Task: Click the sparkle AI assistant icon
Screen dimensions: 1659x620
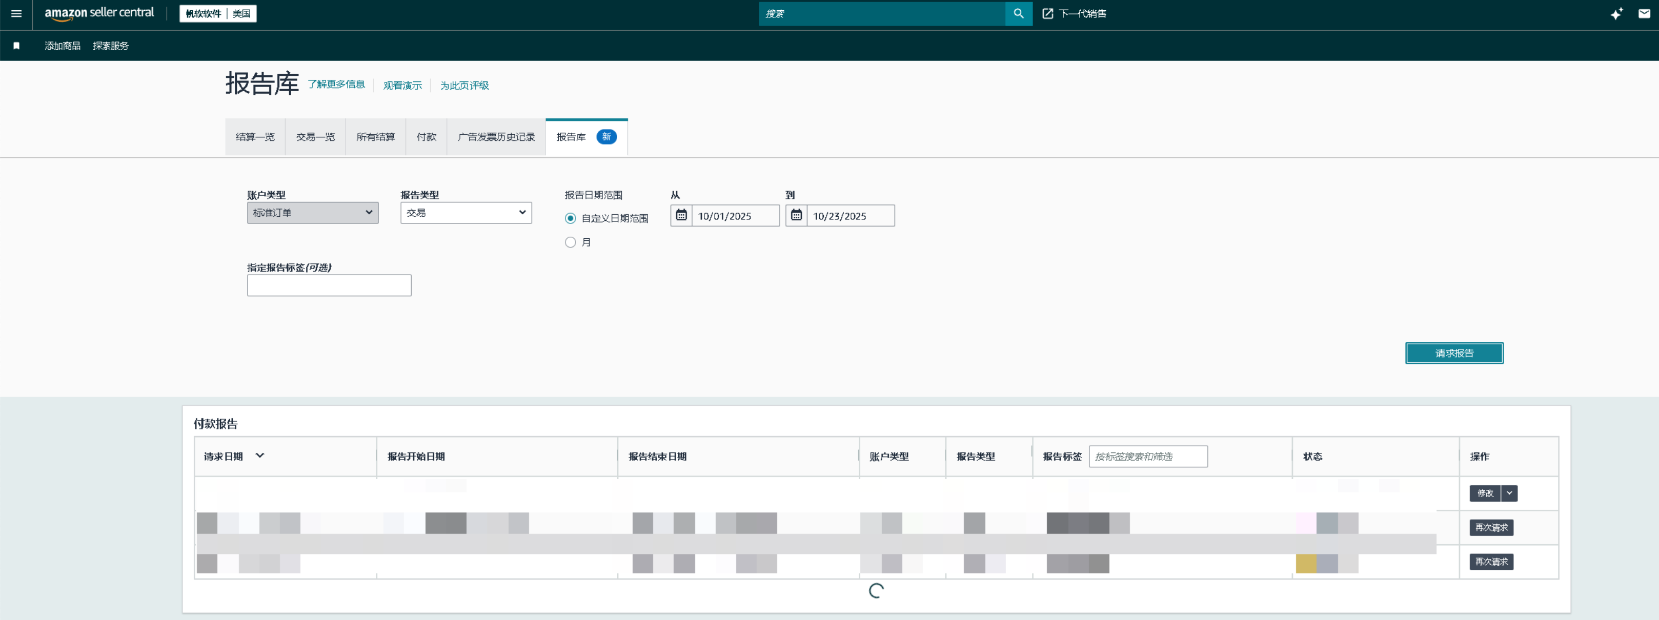Action: [1616, 14]
